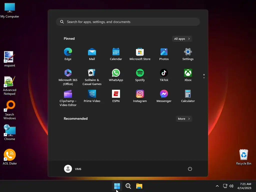Screen dimensions: 256x192
Task: Expand the All apps list
Action: pos(182,39)
